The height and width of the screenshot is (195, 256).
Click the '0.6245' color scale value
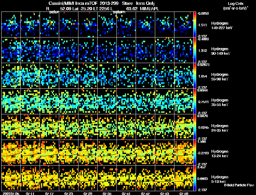(x=204, y=127)
